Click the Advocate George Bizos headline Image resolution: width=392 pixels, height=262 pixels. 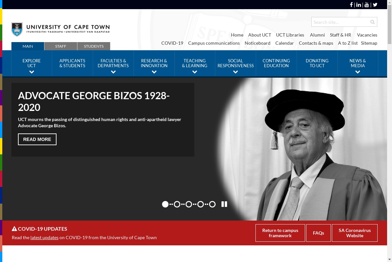[94, 101]
